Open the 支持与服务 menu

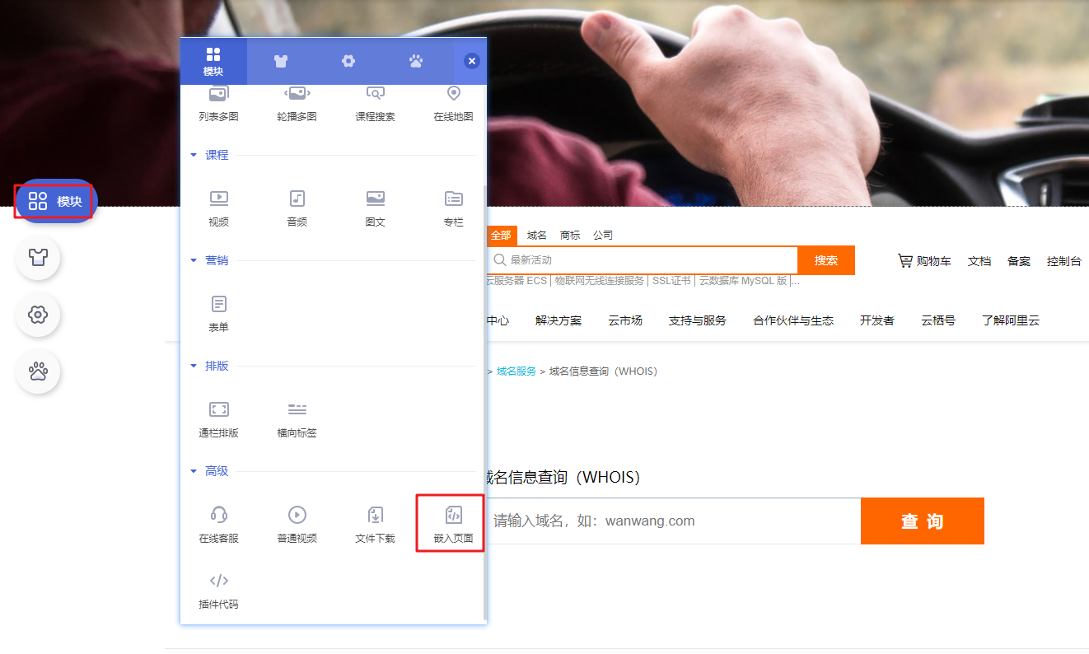point(698,320)
